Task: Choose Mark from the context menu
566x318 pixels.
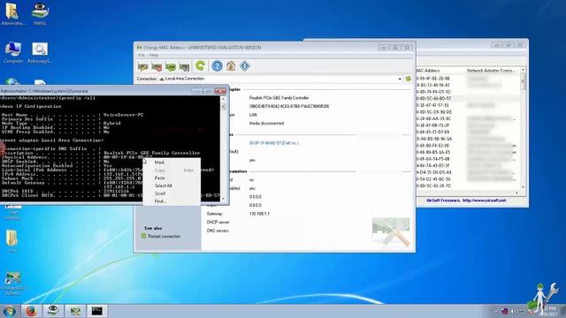Action: point(172,163)
